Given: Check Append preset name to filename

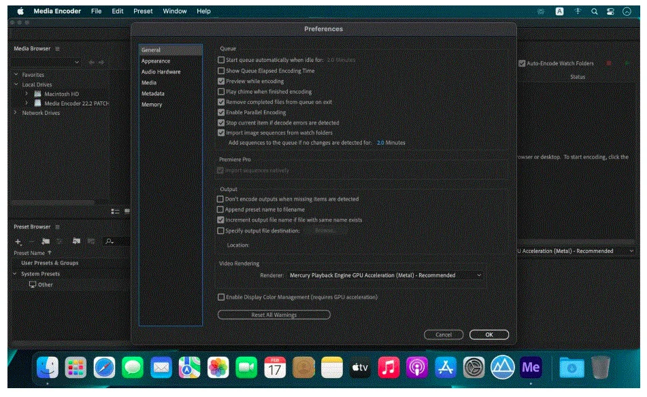Looking at the screenshot, I should [220, 210].
